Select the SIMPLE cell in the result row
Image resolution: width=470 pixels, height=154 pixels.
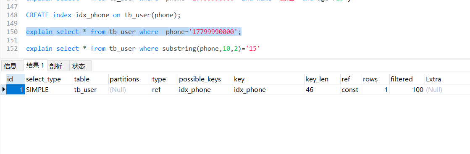49,89
